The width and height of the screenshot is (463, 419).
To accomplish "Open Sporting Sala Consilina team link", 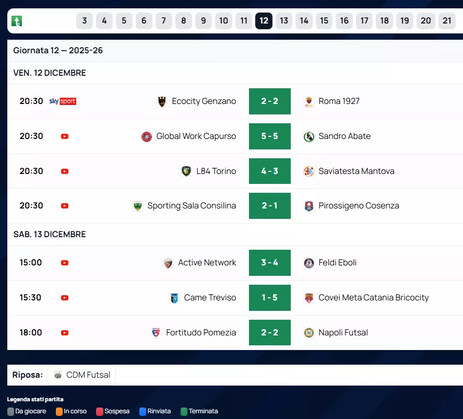I will pos(191,206).
